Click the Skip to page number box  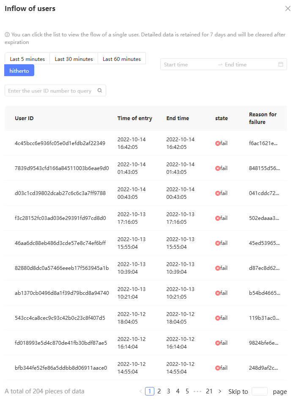coord(259,391)
